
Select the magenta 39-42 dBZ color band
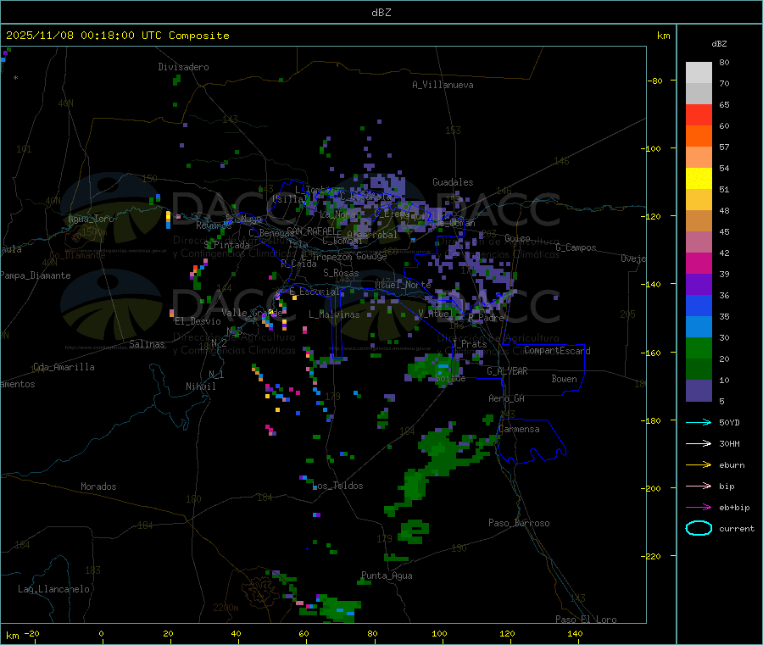[x=699, y=263]
